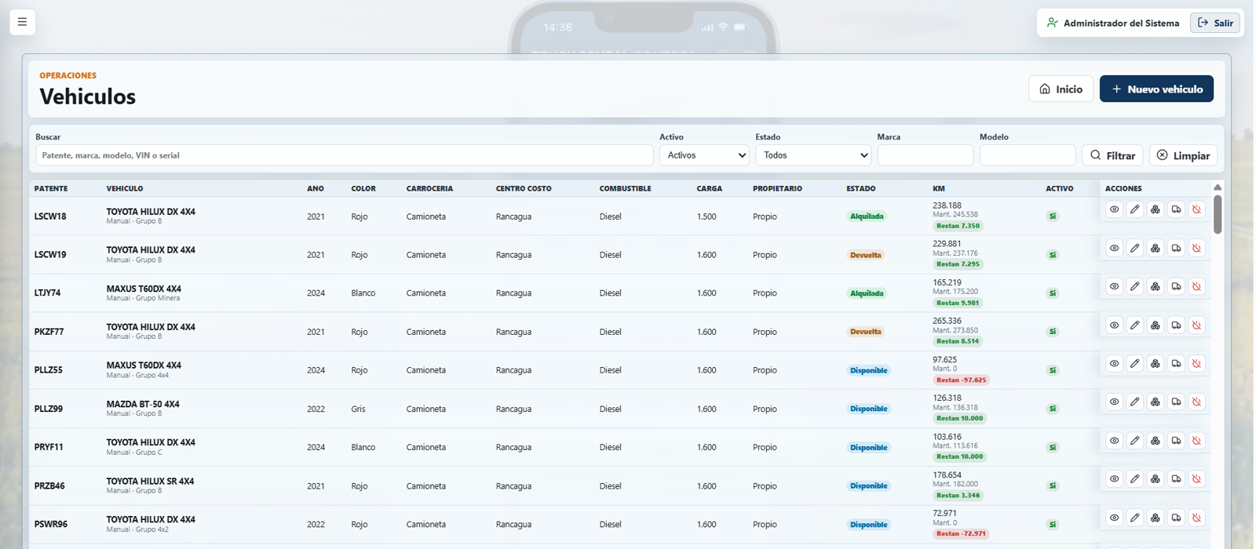This screenshot has height=549, width=1256.
Task: Click the truck icon for LTJY74
Action: coord(1176,286)
